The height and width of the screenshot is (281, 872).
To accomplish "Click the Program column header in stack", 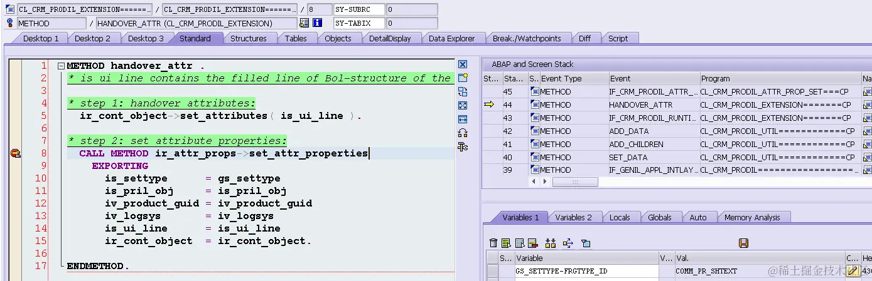I will point(780,78).
